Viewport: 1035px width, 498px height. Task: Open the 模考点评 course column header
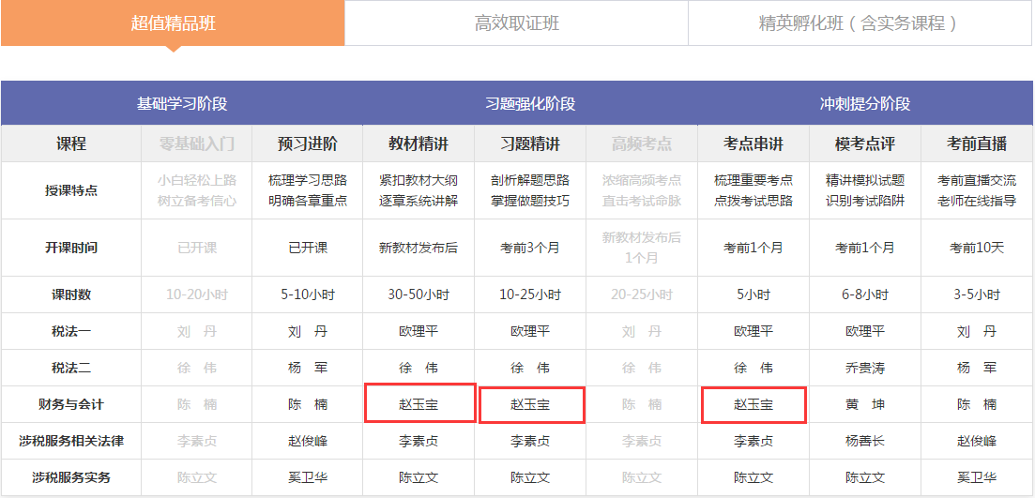pyautogui.click(x=864, y=143)
